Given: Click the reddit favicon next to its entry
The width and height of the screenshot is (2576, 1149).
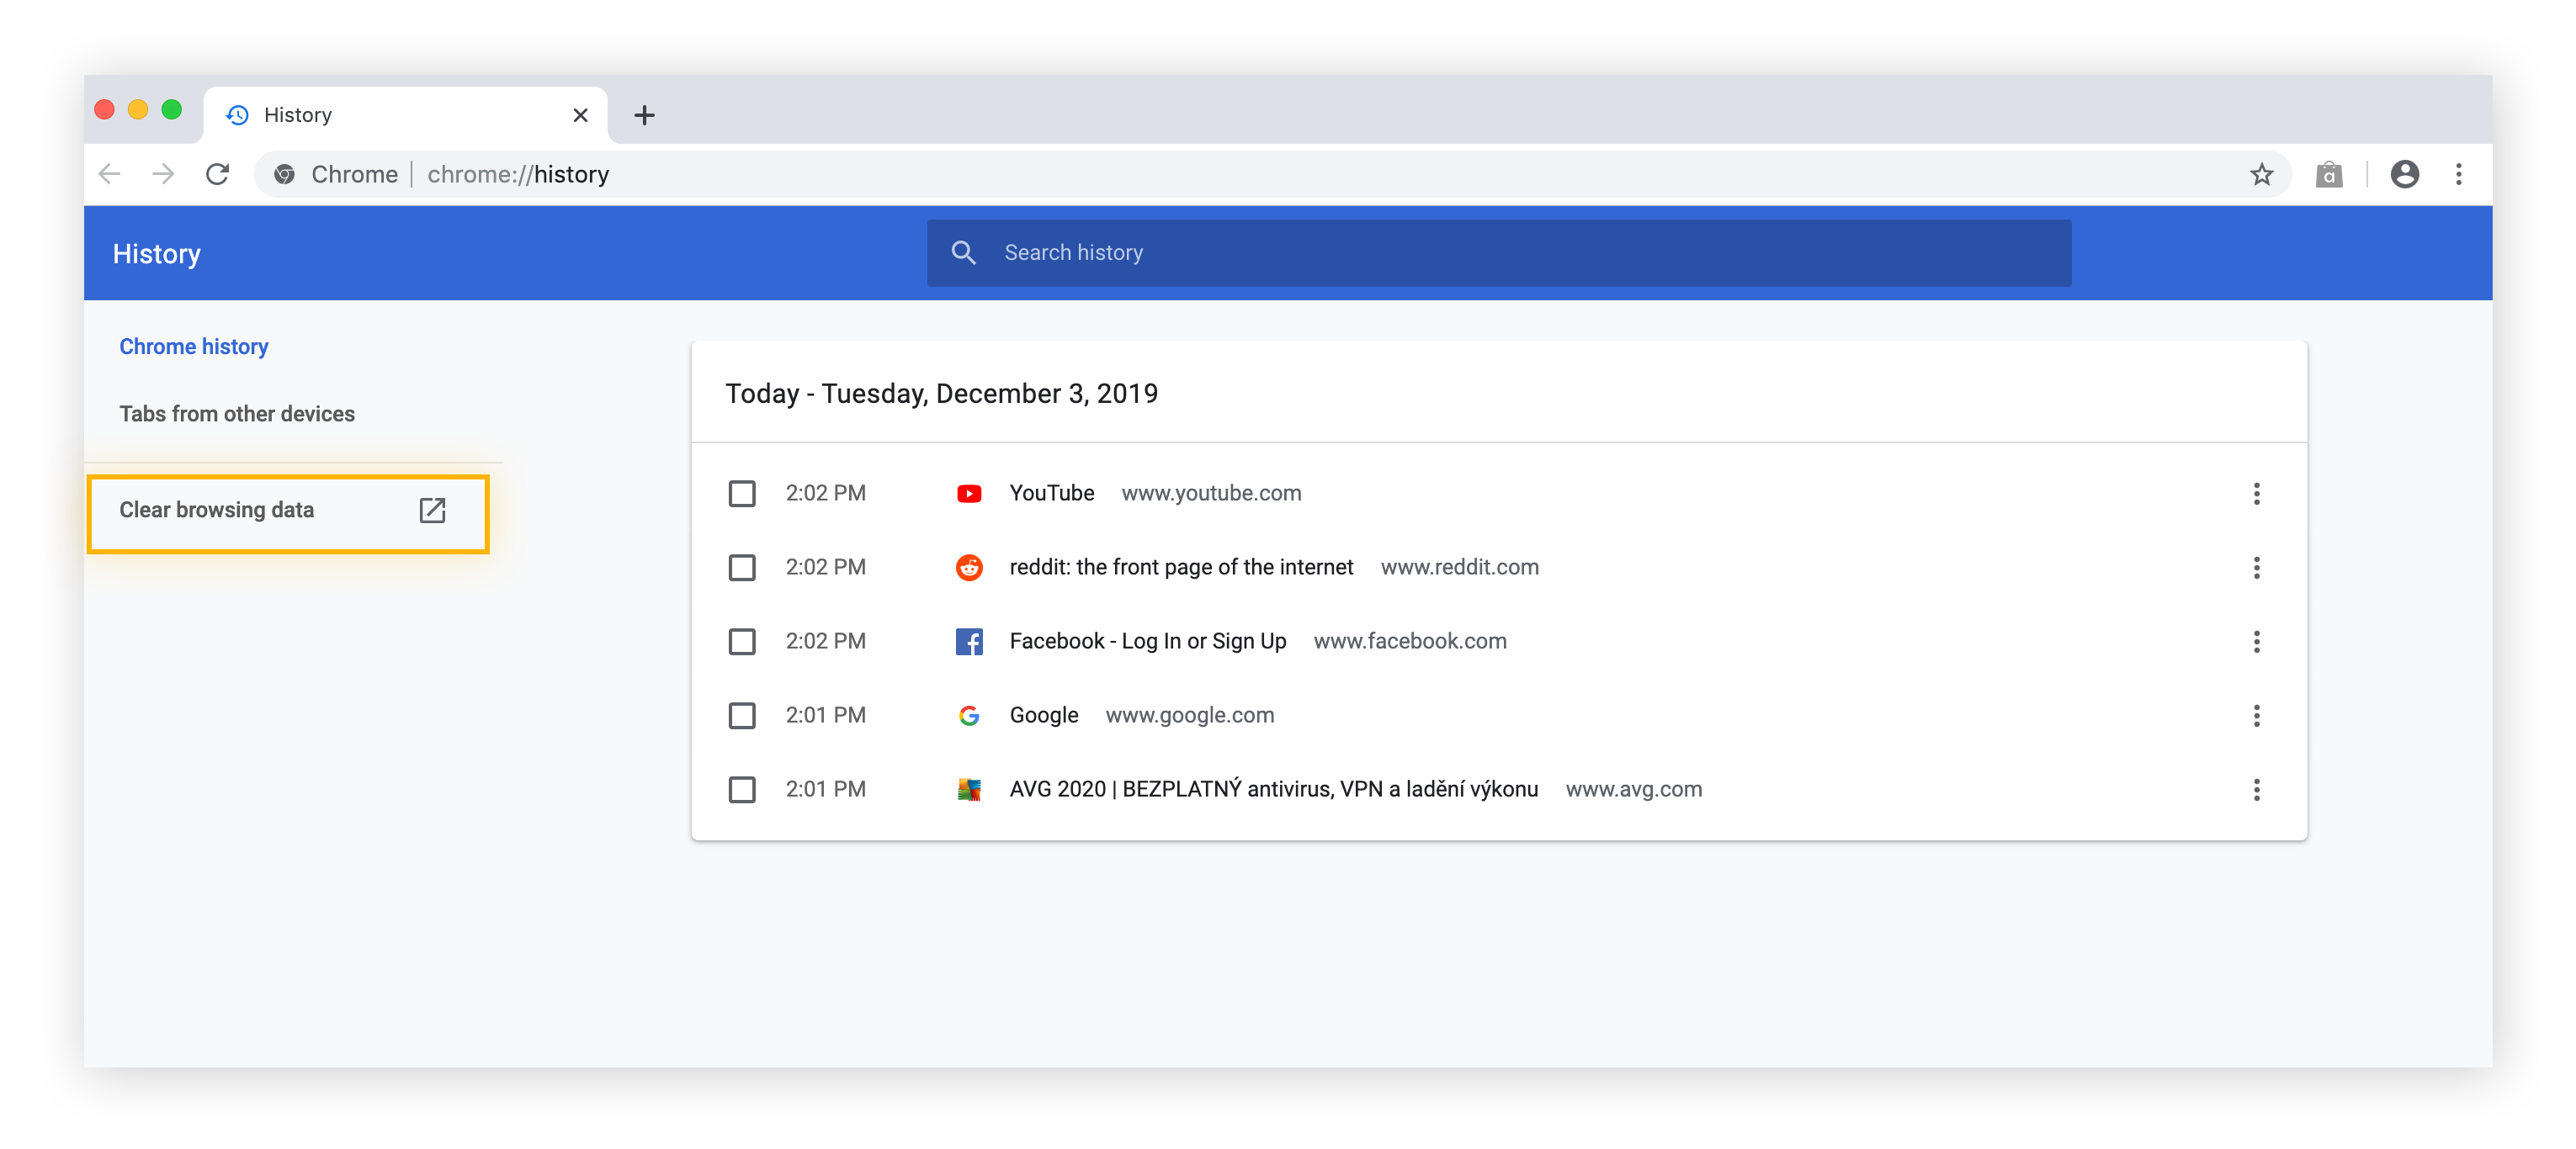Looking at the screenshot, I should [969, 566].
